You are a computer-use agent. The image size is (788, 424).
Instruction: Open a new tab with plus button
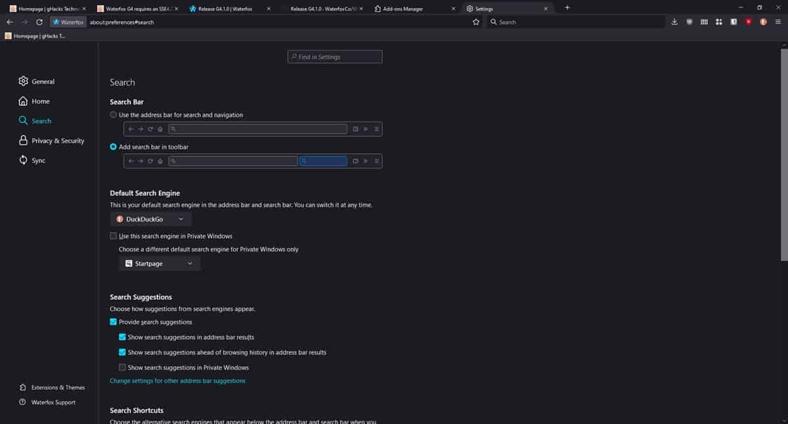pyautogui.click(x=567, y=8)
